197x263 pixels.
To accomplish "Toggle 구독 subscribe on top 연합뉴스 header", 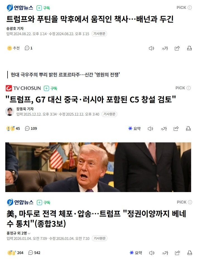I will pyautogui.click(x=43, y=8).
